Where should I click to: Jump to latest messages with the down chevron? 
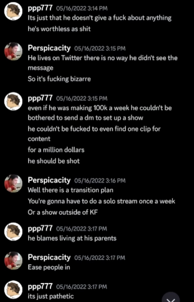pos(171,298)
